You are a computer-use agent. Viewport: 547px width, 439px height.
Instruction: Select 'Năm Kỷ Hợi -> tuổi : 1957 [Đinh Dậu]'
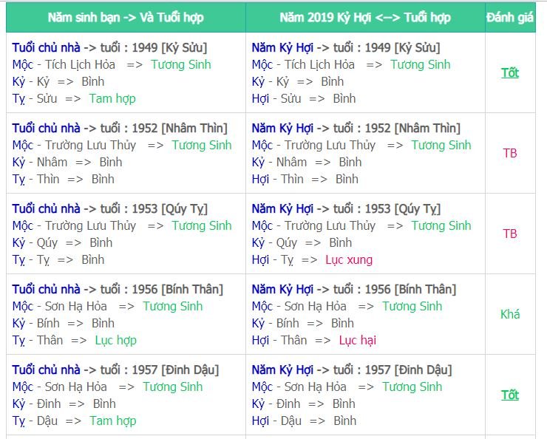pos(352,370)
